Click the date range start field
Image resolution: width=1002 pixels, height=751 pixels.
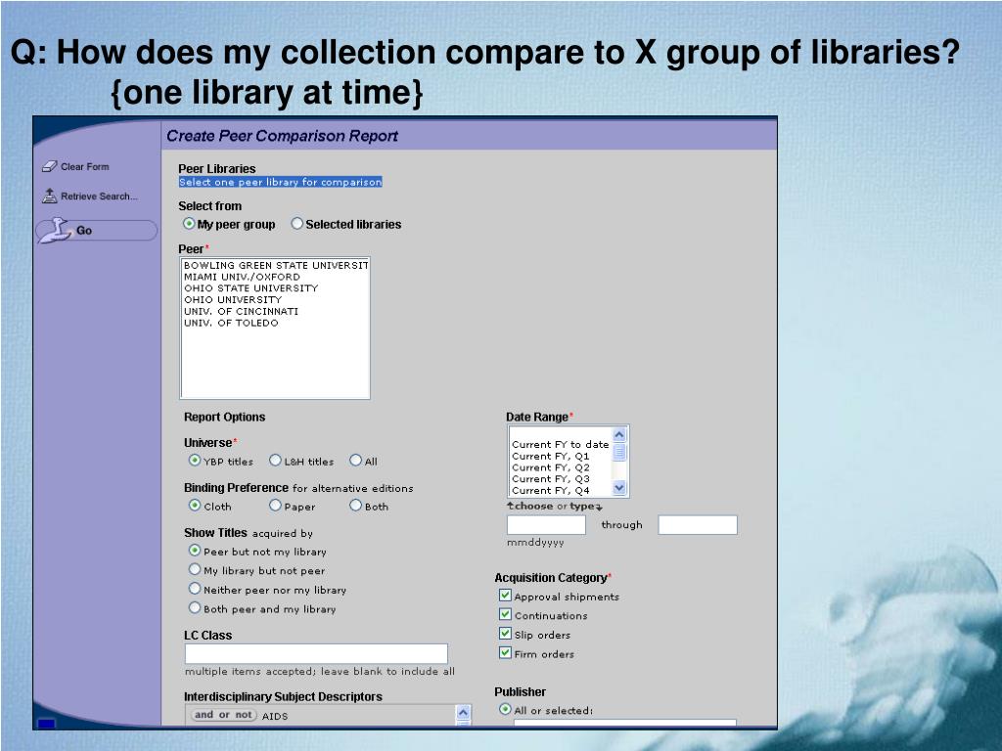546,525
